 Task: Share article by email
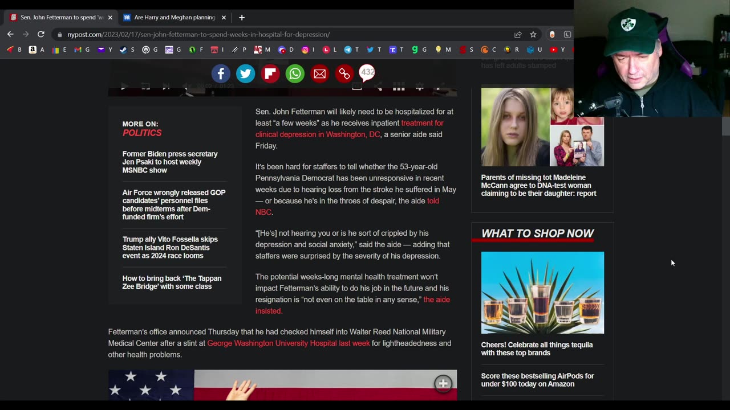pos(320,73)
